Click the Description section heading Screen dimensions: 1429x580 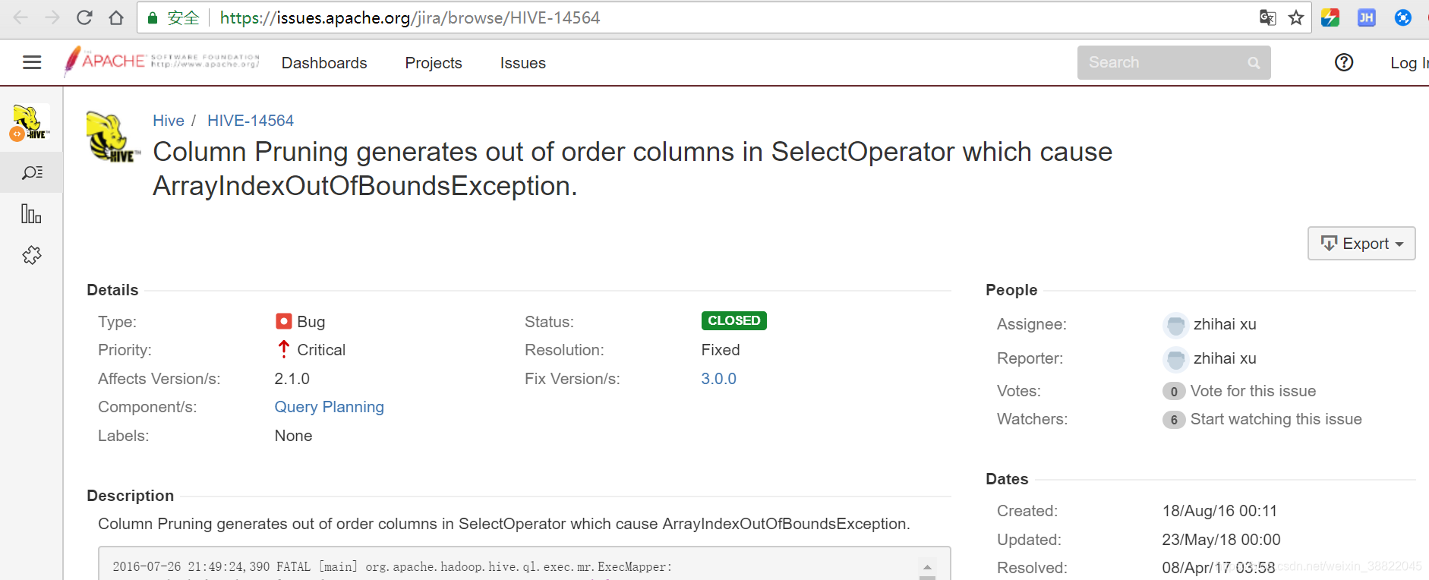[x=131, y=496]
